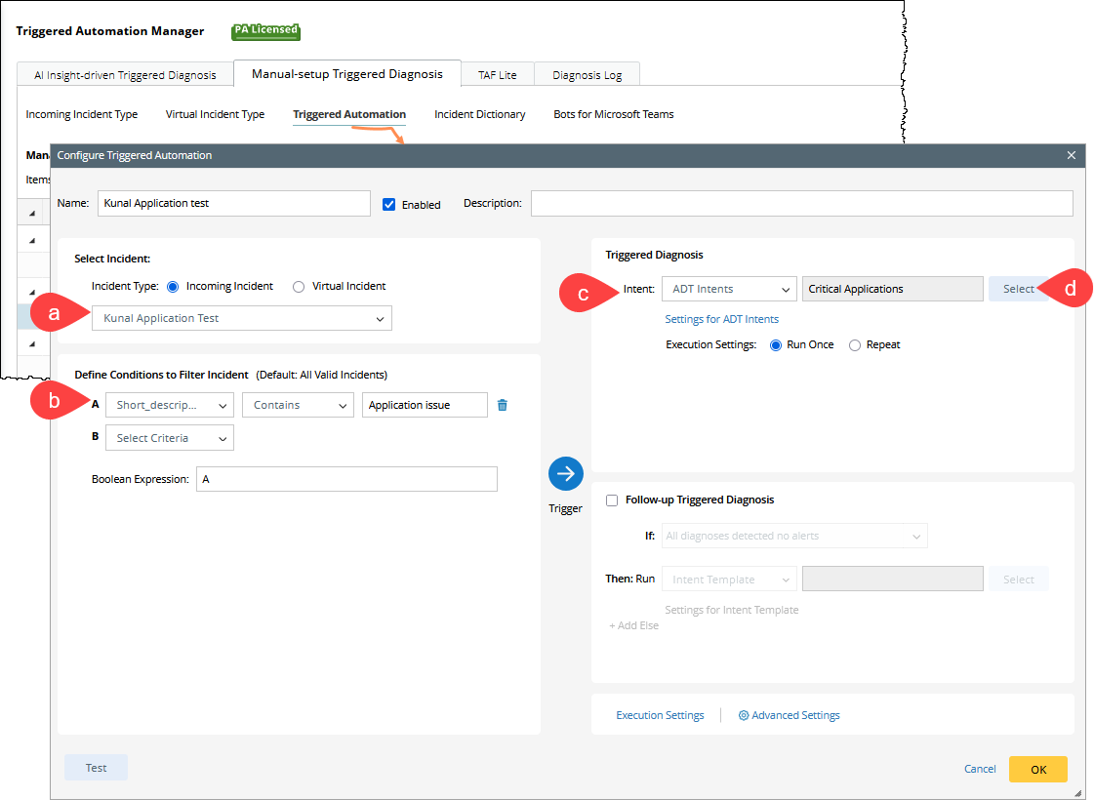
Task: Expand the Kunal Application Test incident dropdown
Action: coord(242,318)
